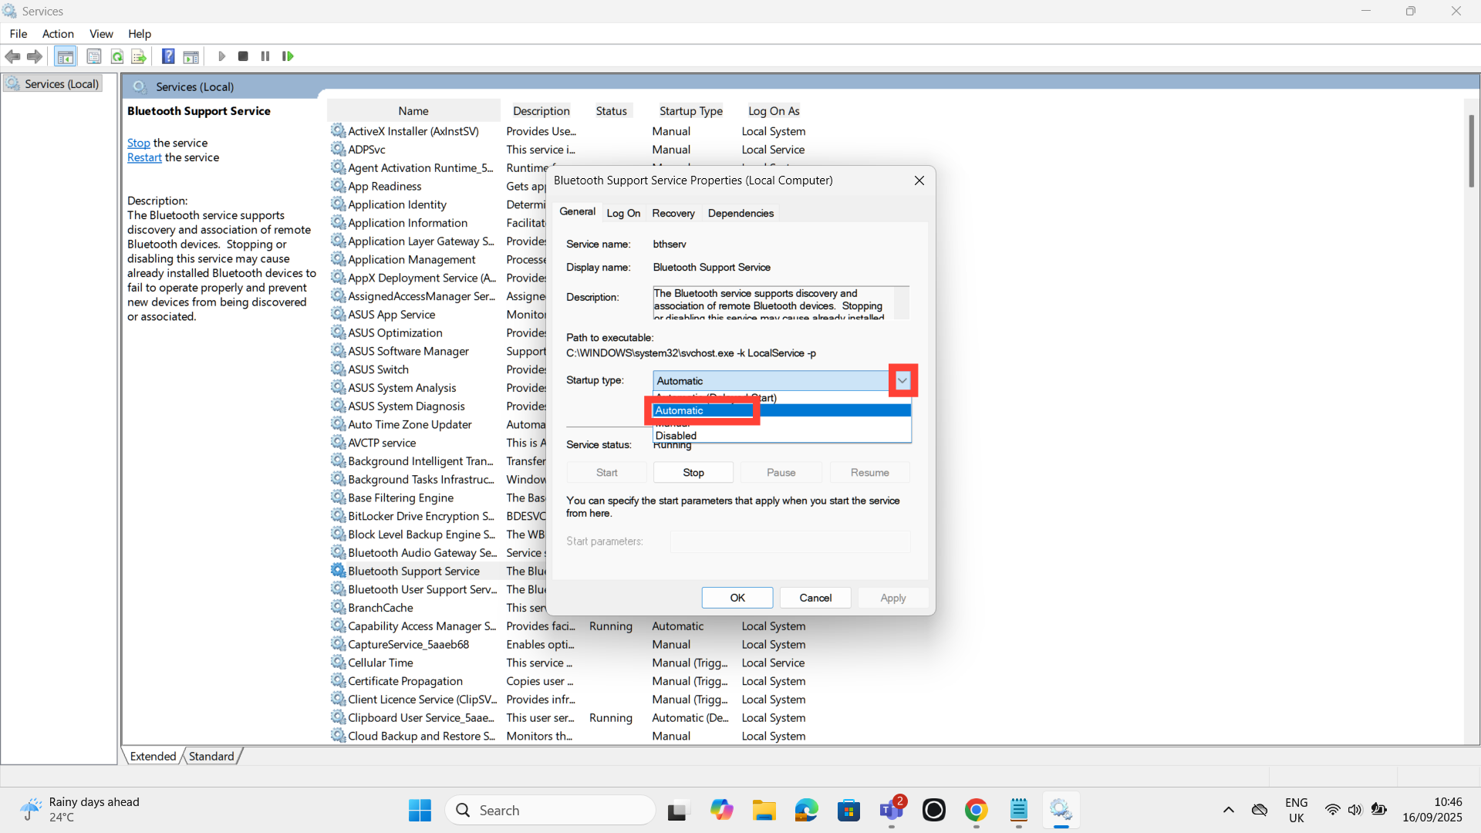Click the Export List toolbar icon

pos(139,56)
